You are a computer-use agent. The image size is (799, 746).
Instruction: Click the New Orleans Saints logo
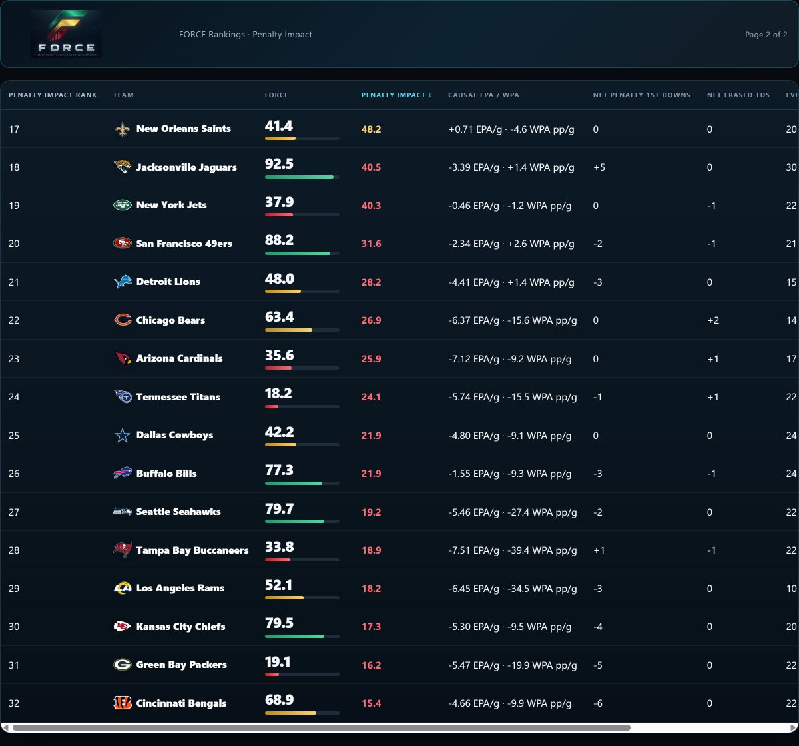tap(123, 129)
